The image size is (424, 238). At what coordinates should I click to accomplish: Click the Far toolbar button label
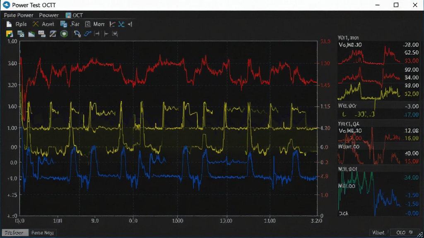click(75, 24)
